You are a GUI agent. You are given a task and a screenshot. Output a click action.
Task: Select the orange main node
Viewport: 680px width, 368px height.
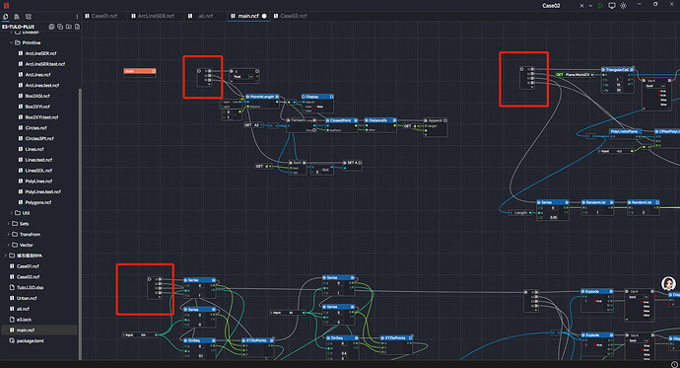click(140, 71)
